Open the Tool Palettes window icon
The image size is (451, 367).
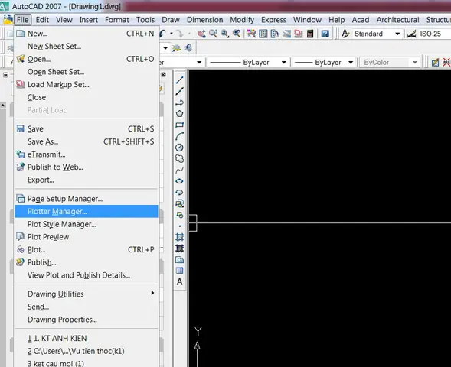click(x=275, y=34)
